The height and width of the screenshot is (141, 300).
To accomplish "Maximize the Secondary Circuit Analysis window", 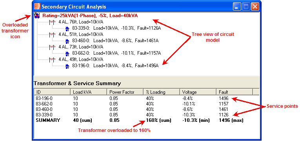I will 246,7.
